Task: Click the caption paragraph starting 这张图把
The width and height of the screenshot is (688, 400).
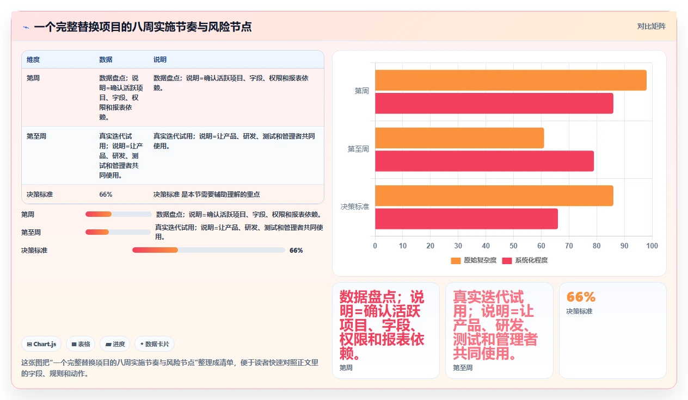Action: pyautogui.click(x=170, y=368)
